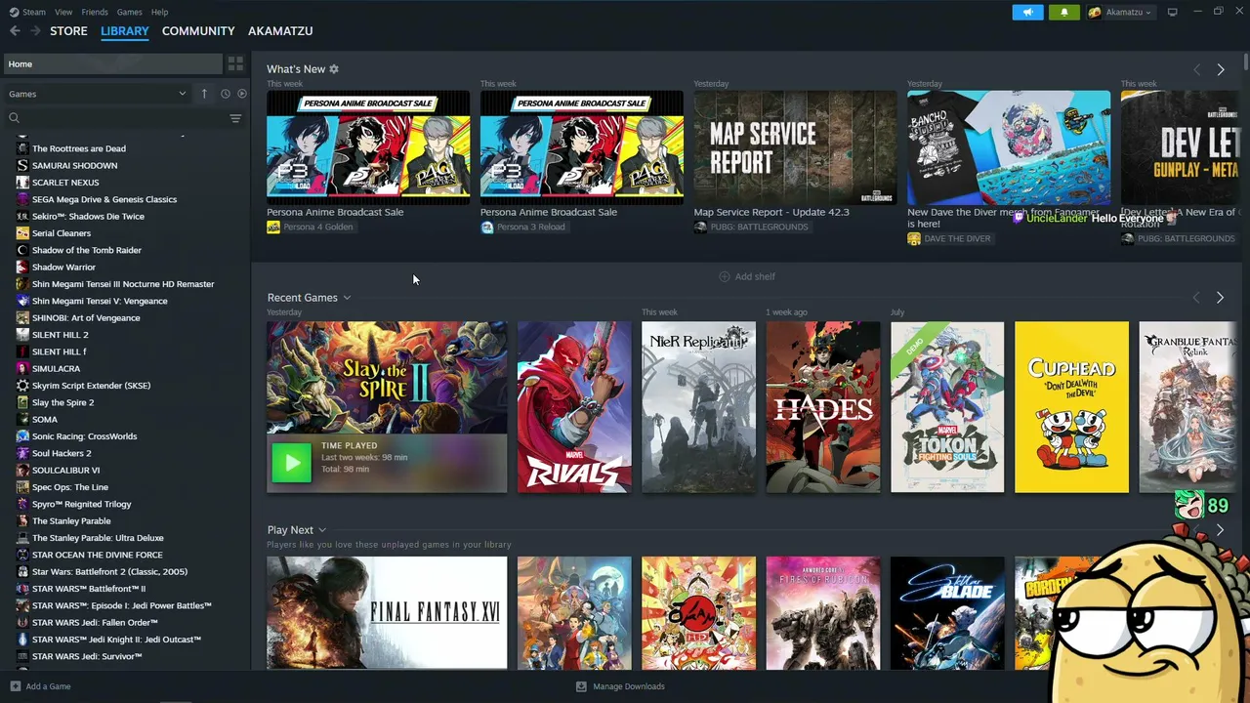Go forward using the navigation arrow
The height and width of the screenshot is (703, 1250).
coord(35,31)
